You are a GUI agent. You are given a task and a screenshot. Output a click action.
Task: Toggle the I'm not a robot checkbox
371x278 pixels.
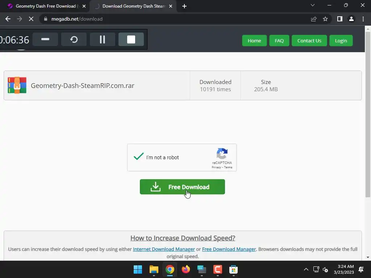(x=139, y=157)
